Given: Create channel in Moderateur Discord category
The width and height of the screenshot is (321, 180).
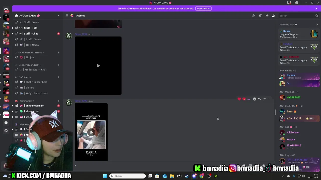Looking at the screenshot, I should 58,52.
